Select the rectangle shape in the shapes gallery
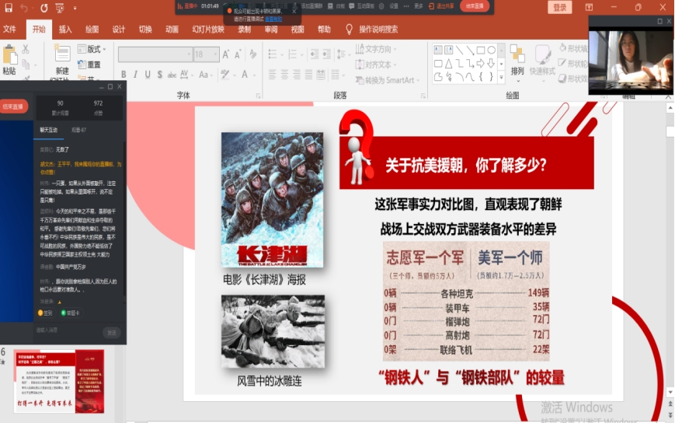This screenshot has height=423, width=675. 481,50
